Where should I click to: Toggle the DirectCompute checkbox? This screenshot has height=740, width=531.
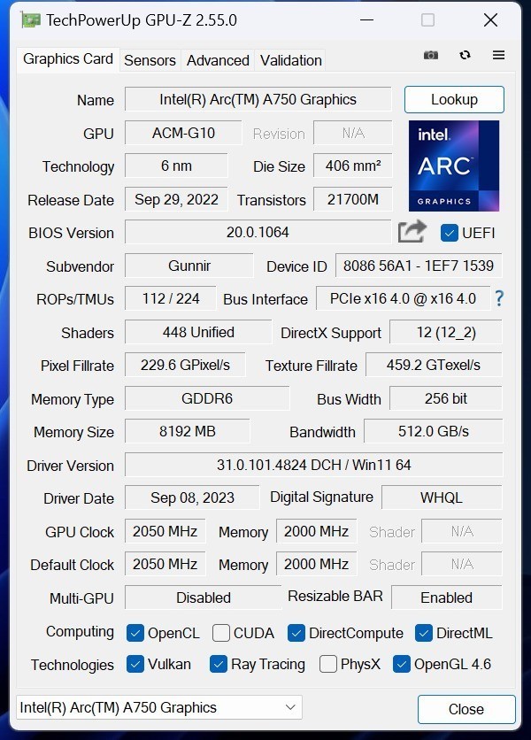tap(296, 633)
